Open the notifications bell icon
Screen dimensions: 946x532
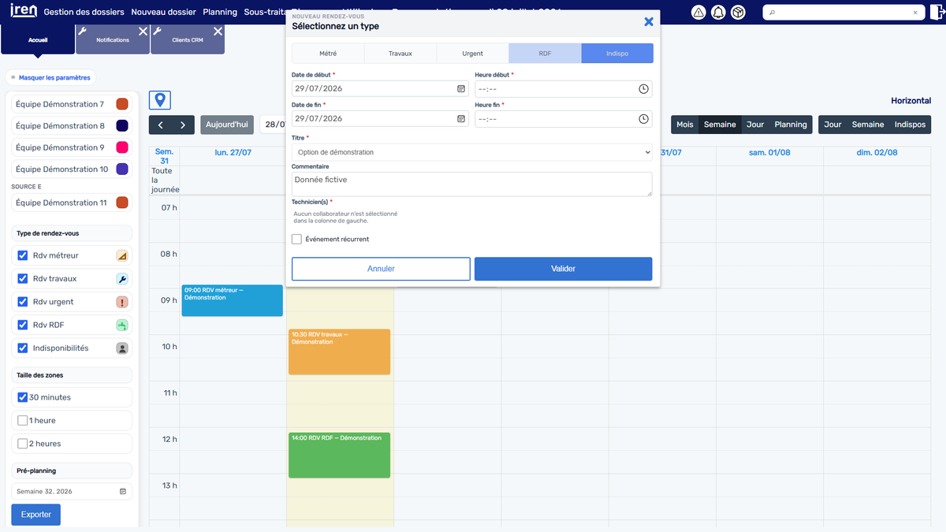[x=718, y=13]
